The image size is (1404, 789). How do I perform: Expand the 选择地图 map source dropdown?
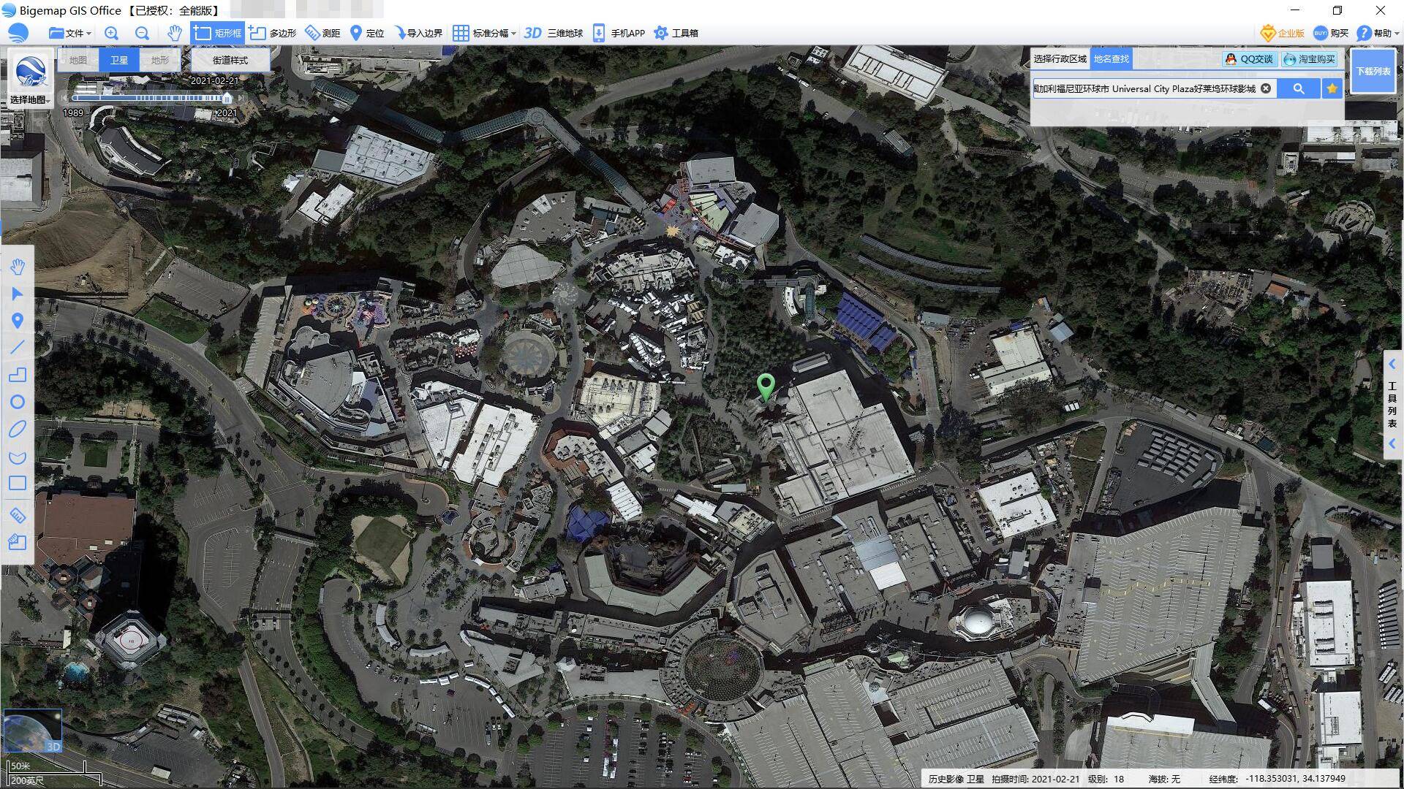tap(30, 100)
